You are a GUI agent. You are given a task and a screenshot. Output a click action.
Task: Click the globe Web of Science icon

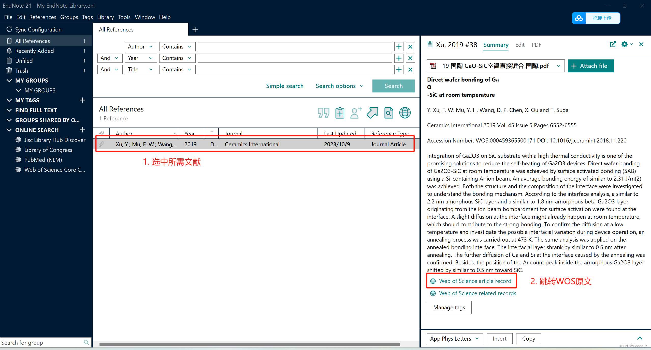pos(404,113)
